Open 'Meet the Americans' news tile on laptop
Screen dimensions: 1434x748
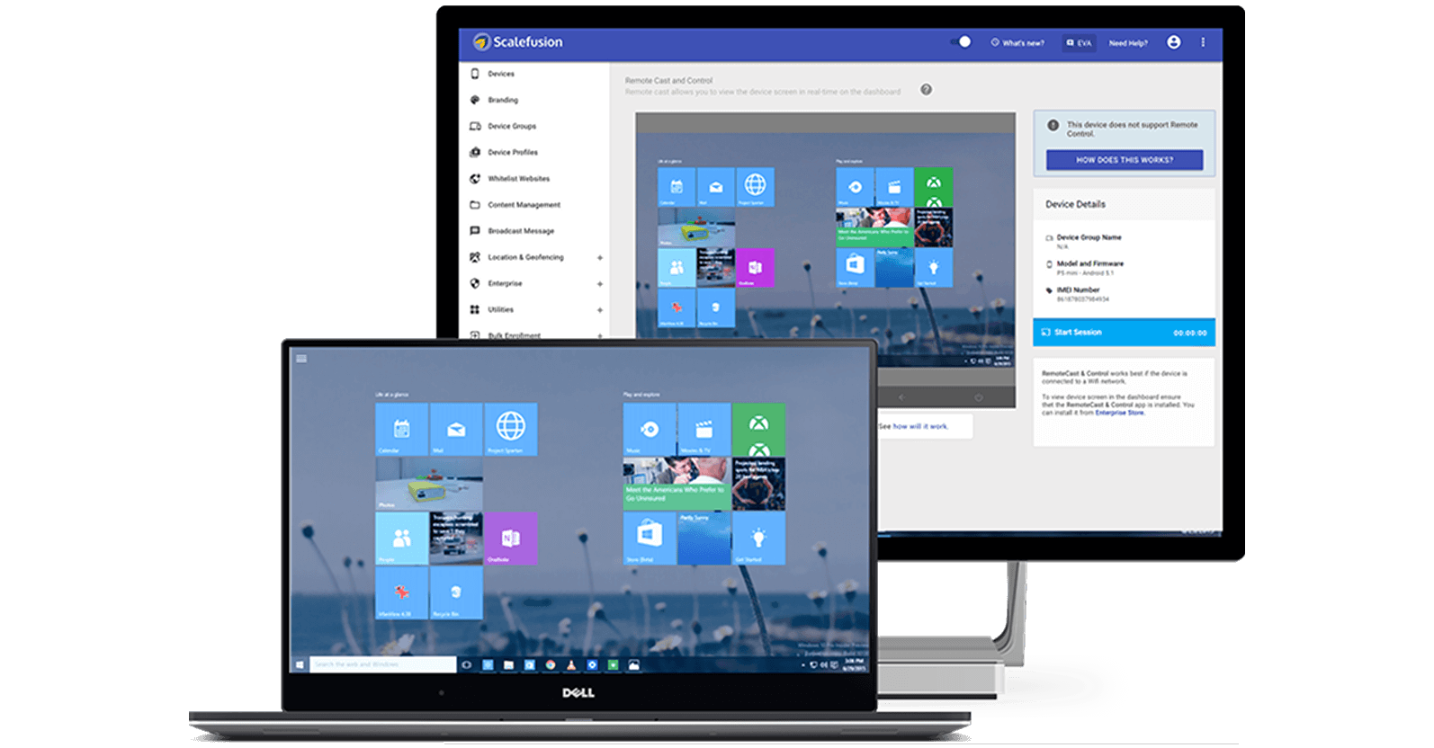coord(677,484)
